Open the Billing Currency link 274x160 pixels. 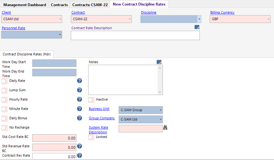222,12
